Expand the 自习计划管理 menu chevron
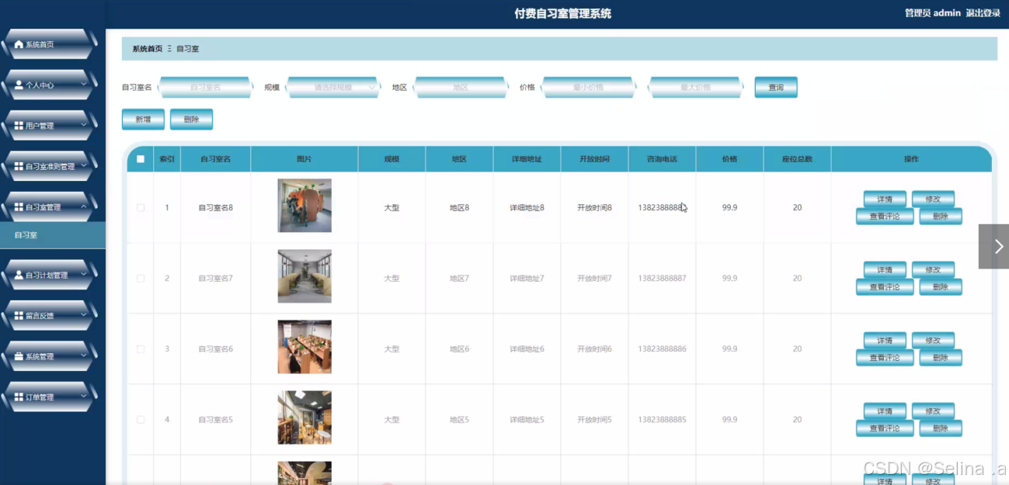 point(83,275)
